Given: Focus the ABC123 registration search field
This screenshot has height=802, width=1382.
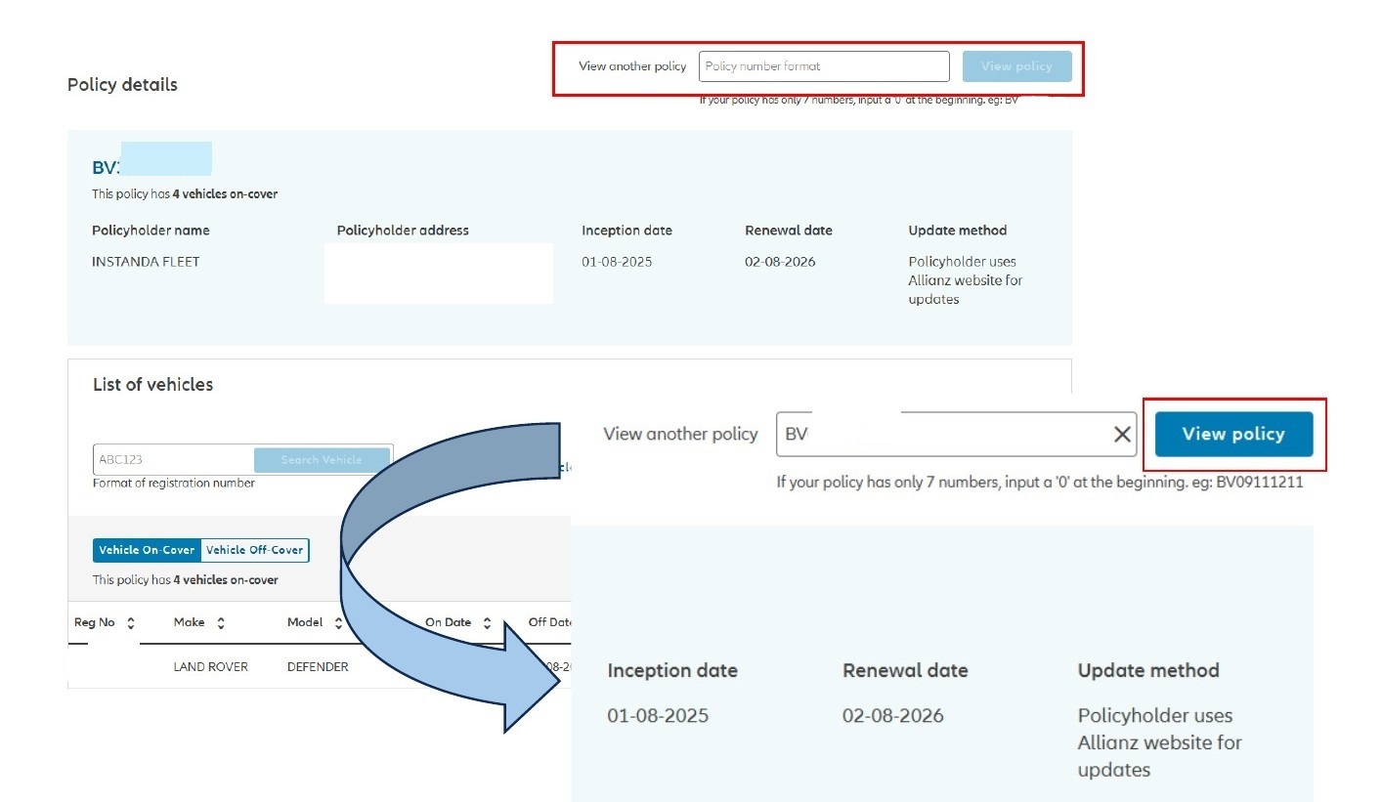Looking at the screenshot, I should (174, 460).
